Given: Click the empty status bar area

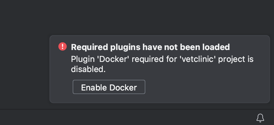Looking at the screenshot, I should 119,117.
